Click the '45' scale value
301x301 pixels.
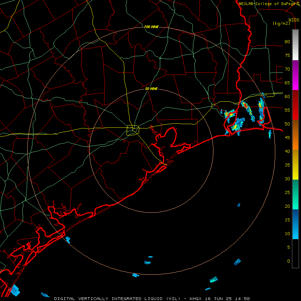pos(287,138)
